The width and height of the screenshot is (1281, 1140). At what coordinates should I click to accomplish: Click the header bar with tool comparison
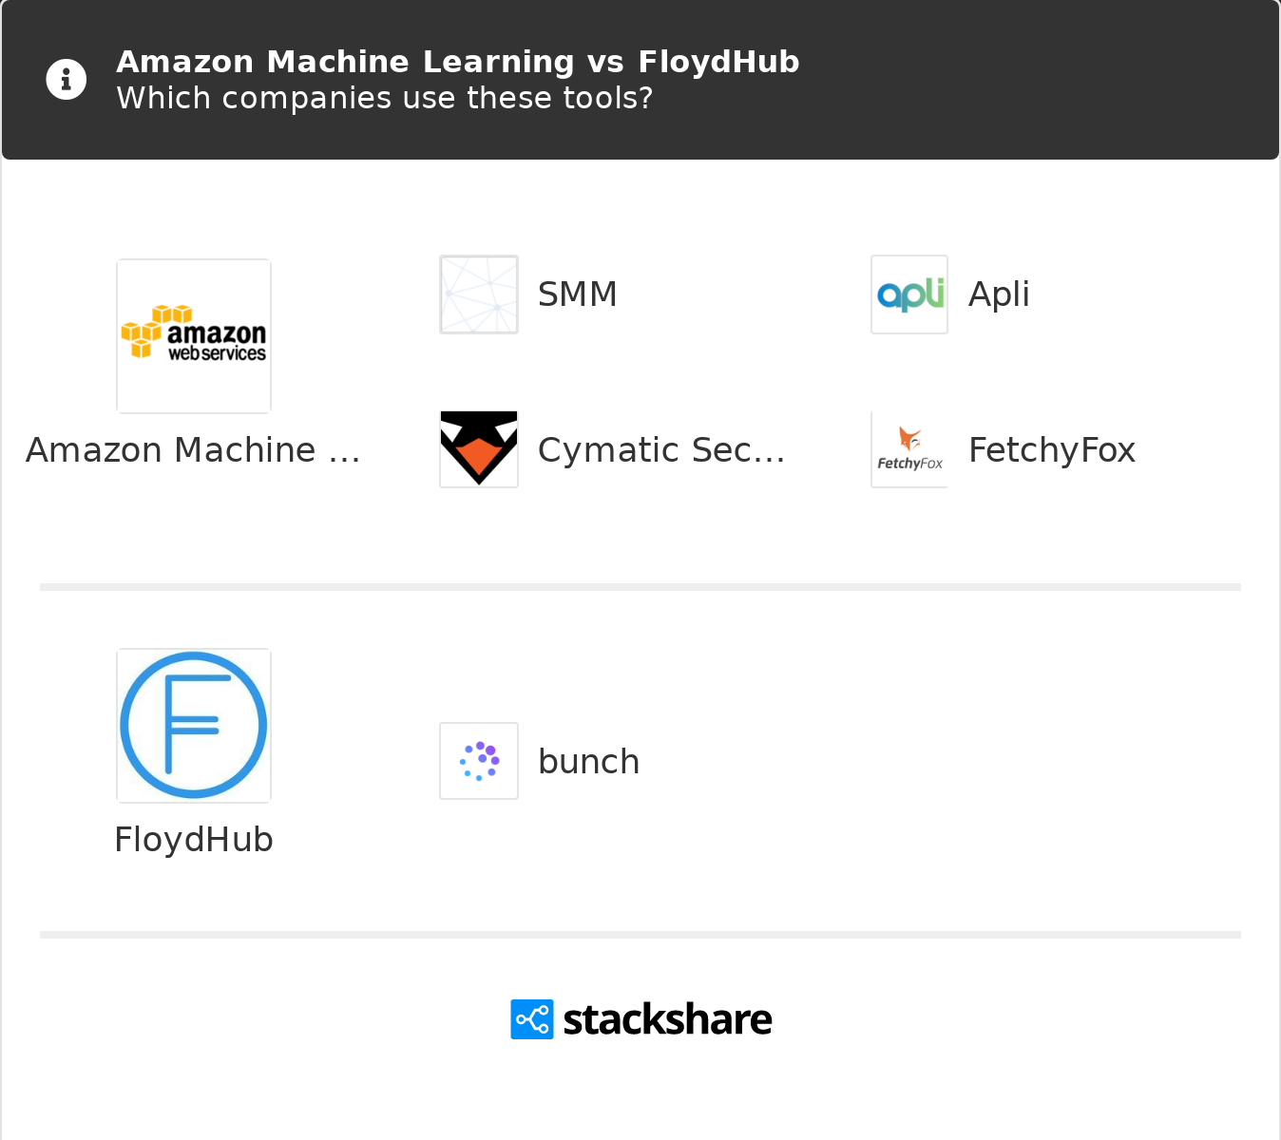(x=640, y=80)
